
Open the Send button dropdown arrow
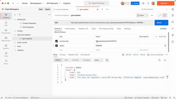[166, 23]
